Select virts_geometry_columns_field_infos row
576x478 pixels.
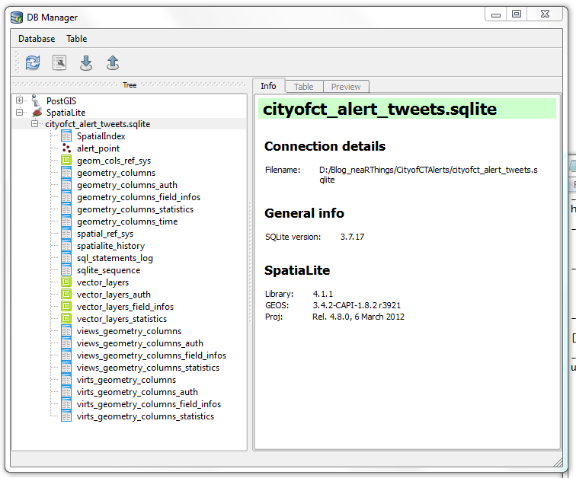tap(149, 404)
